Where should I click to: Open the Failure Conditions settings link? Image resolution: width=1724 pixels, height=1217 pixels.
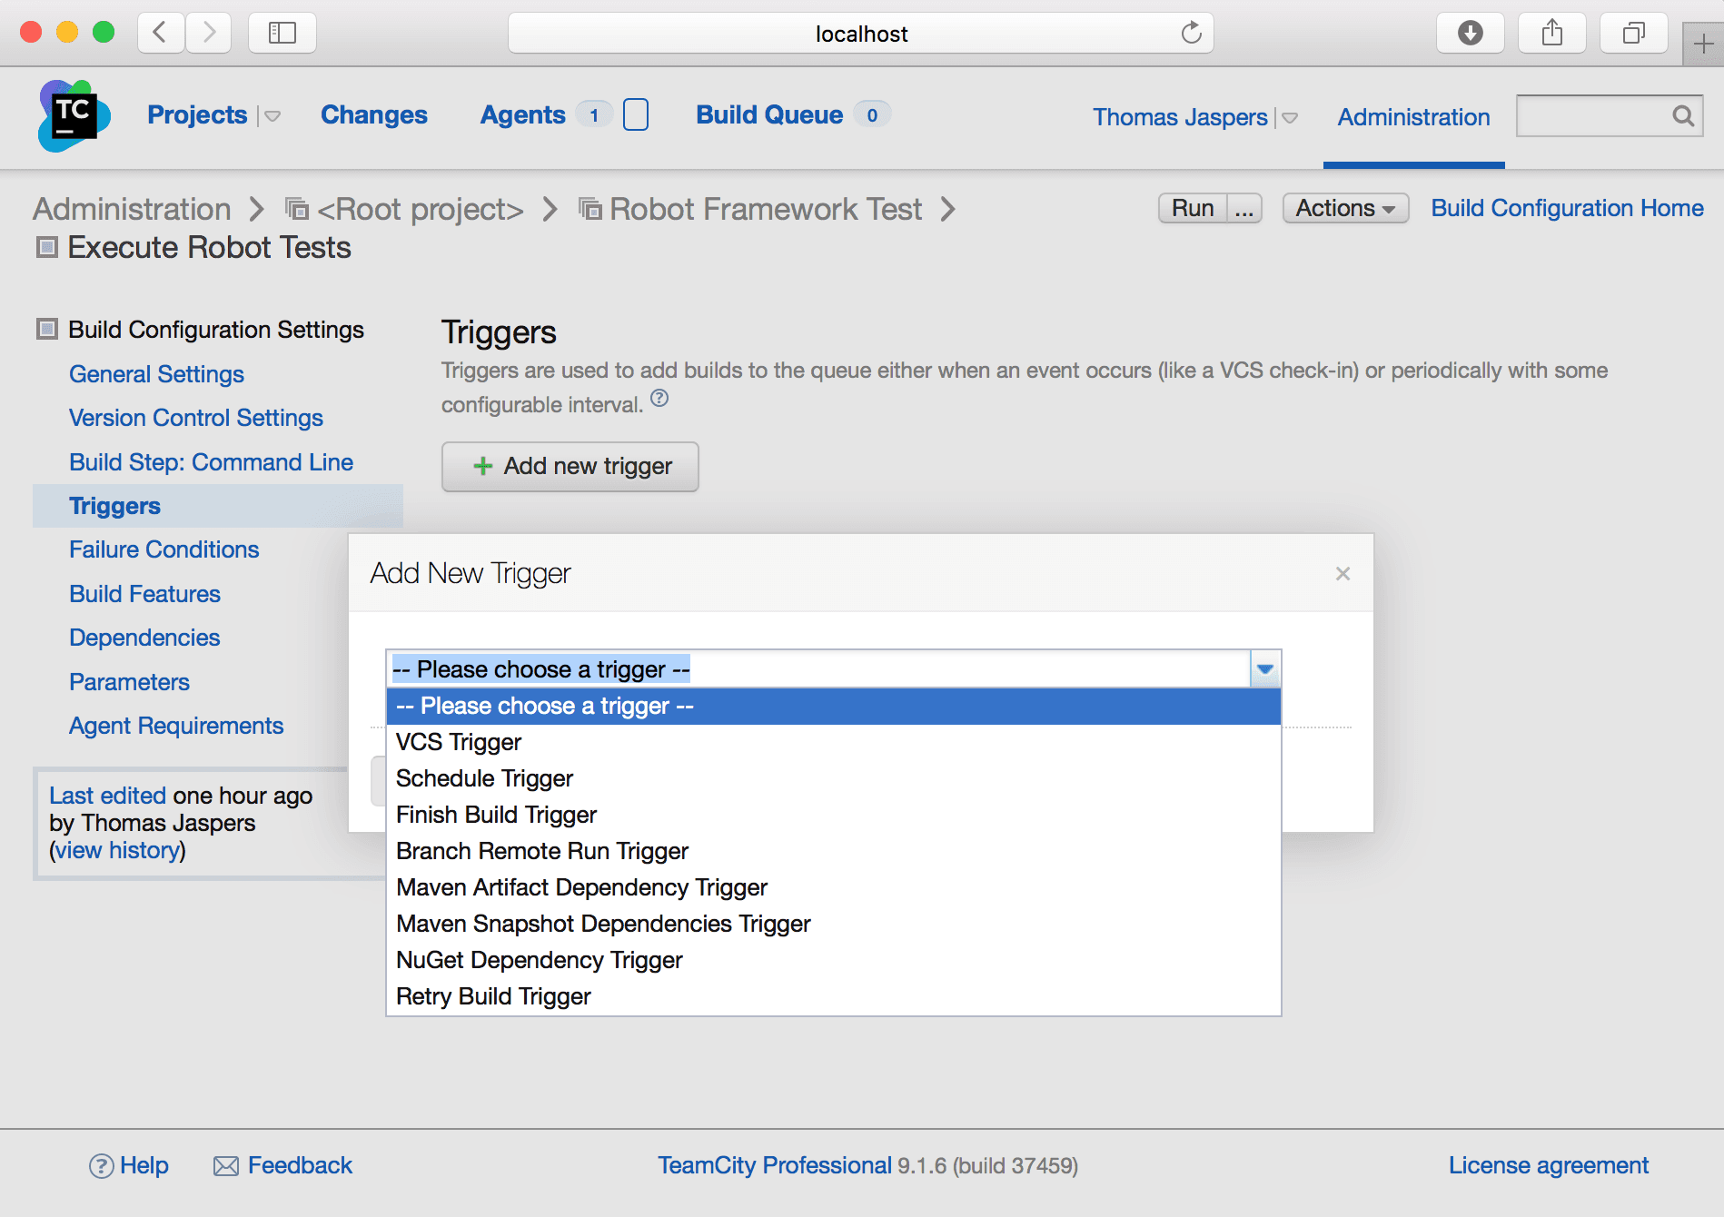(x=163, y=549)
